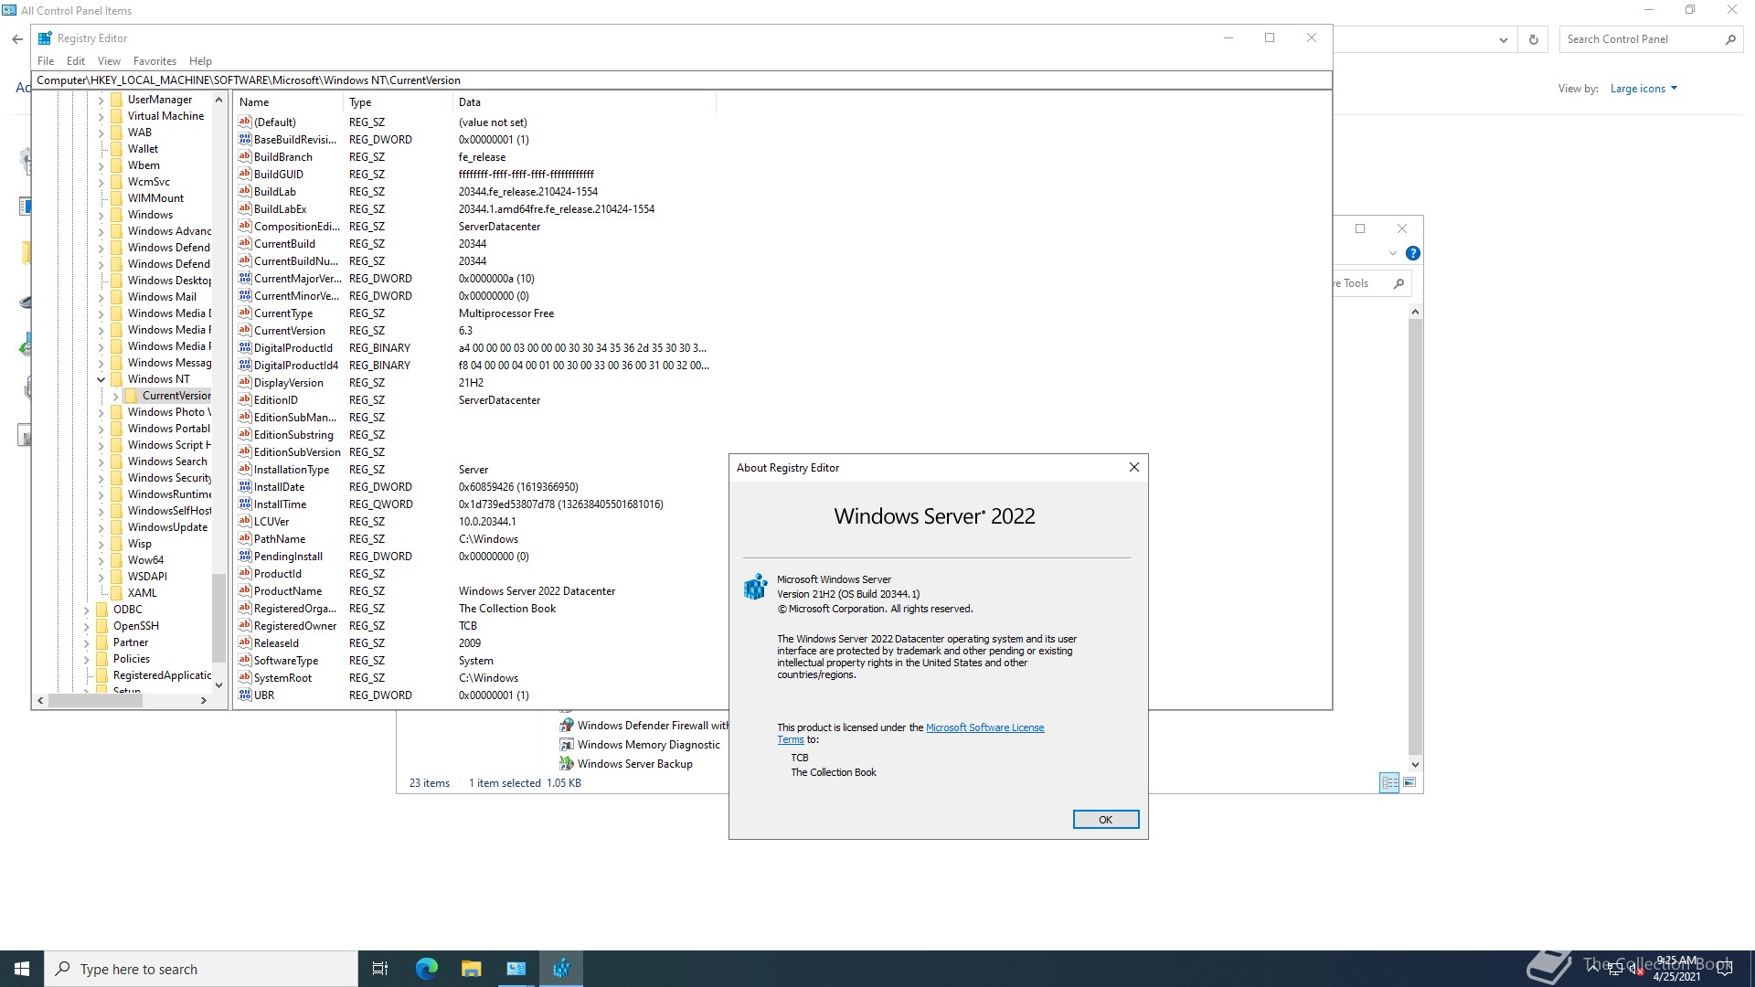Viewport: 1755px width, 987px height.
Task: Click the DigitalProductId binary value icon
Action: 244,348
